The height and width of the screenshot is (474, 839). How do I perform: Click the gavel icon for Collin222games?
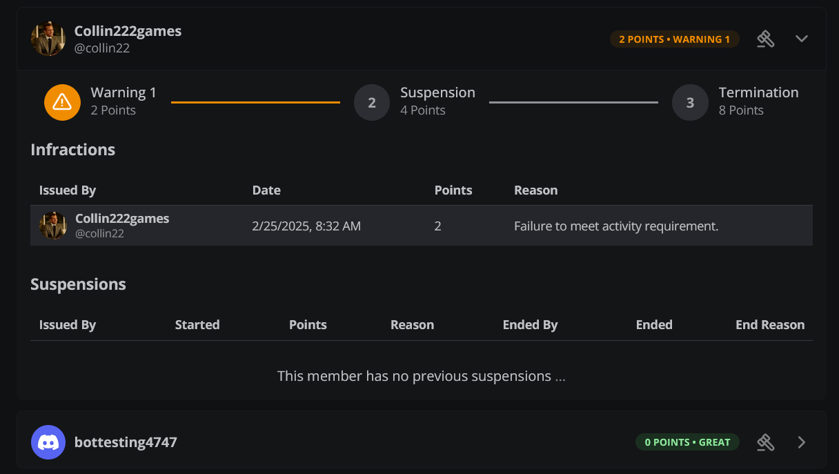point(765,39)
